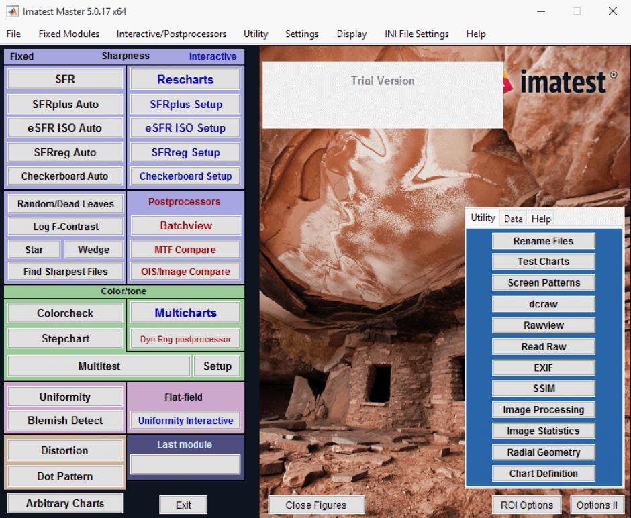Click Read Raw button
Viewport: 631px width, 518px height.
(x=543, y=347)
